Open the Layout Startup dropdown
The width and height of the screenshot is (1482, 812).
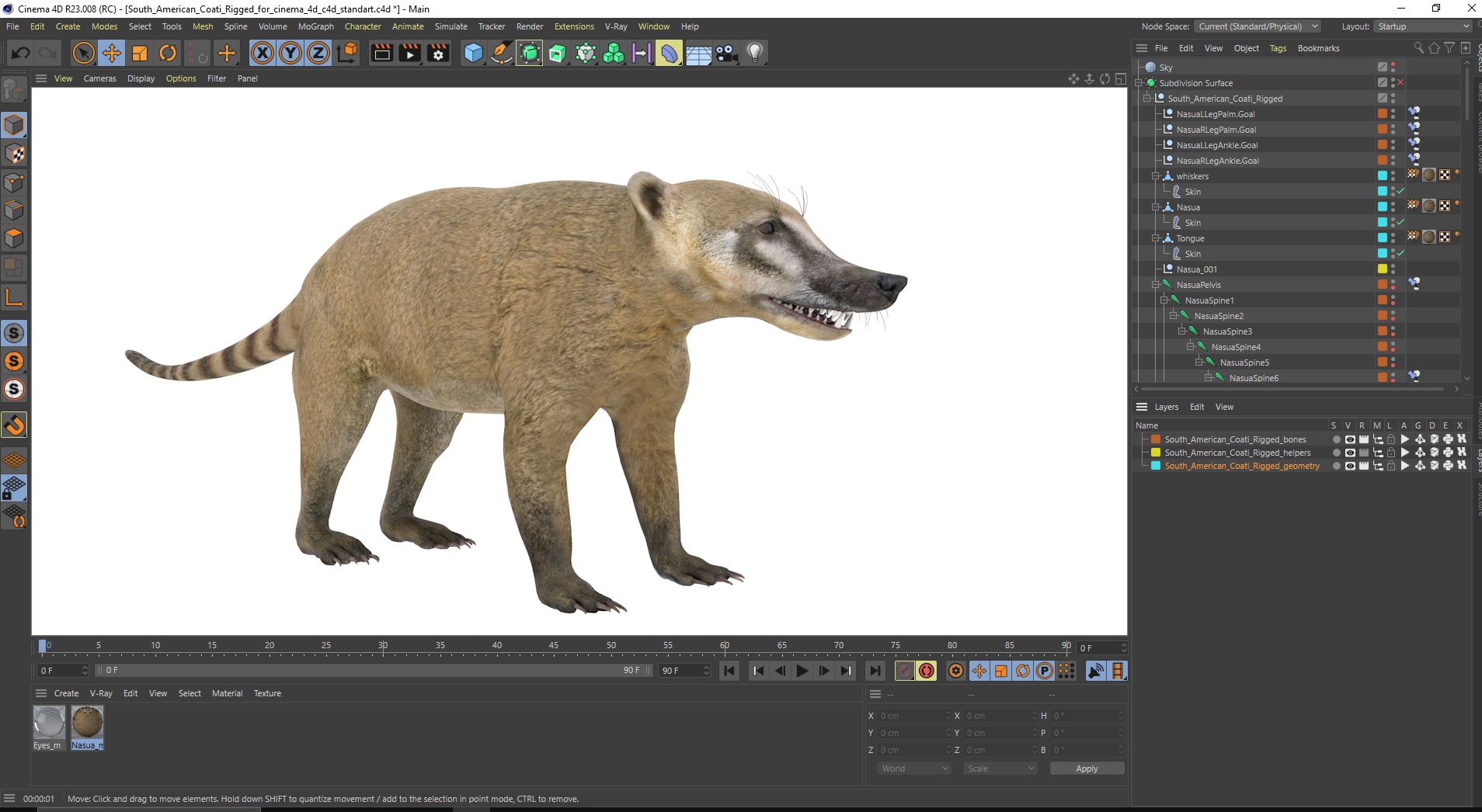click(x=1423, y=26)
